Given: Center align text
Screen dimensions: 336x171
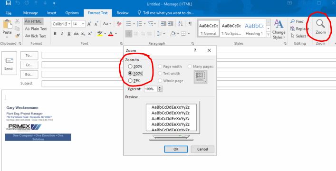Looking at the screenshot, I should 136,33.
